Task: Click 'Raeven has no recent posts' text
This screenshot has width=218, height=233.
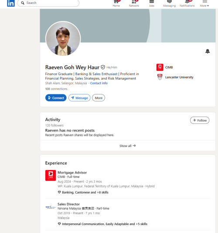Action: [70, 130]
